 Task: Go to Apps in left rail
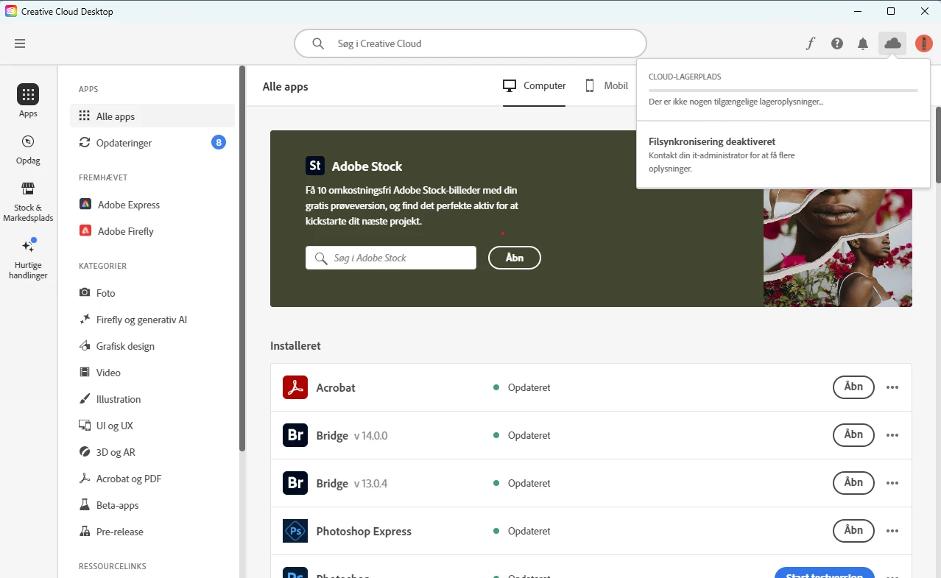point(28,101)
